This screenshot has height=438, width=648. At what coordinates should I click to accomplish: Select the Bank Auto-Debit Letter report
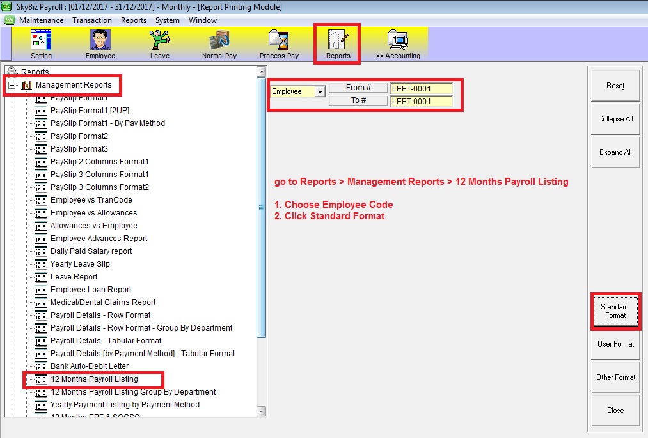click(x=90, y=366)
